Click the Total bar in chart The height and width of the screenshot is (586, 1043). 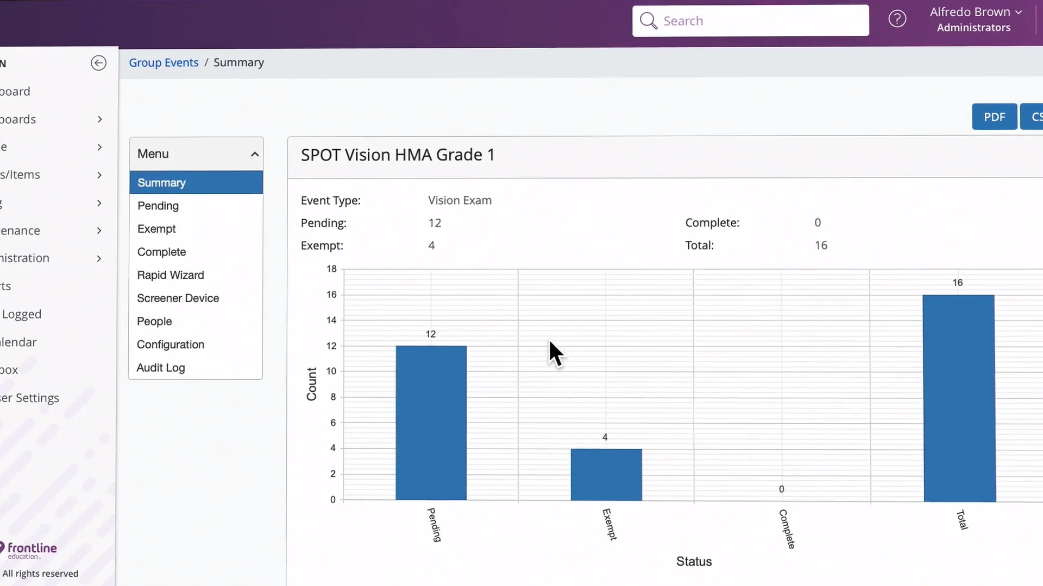(959, 398)
